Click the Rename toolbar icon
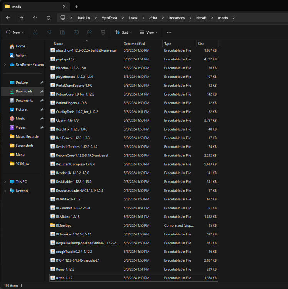 (x=76, y=32)
